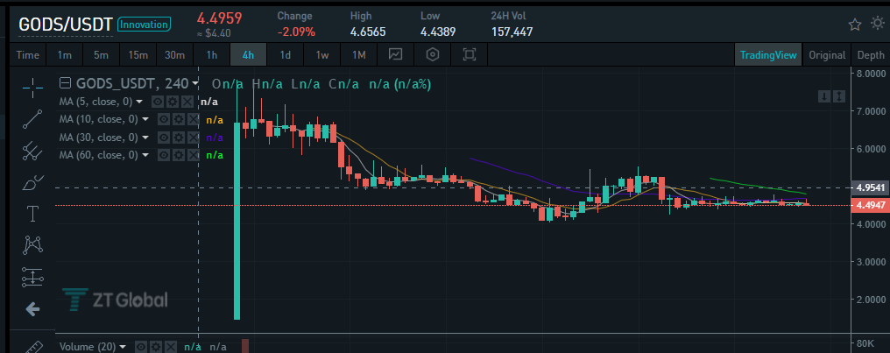Select the text annotation tool
890x353 pixels.
click(33, 214)
